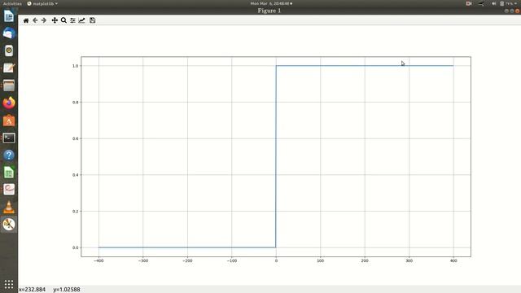Click the x-axis tick label 200
Viewport: 521px width, 293px height.
[365, 260]
